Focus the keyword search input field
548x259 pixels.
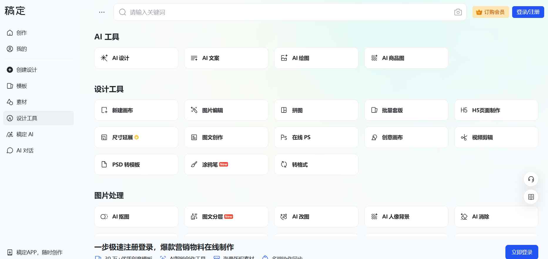[288, 12]
